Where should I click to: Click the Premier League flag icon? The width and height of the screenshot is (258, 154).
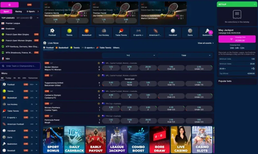3,23
